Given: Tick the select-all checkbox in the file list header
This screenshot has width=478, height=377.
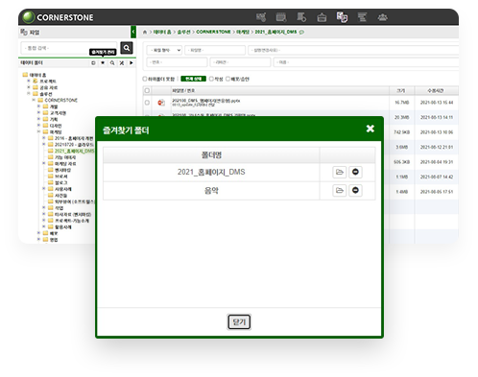Looking at the screenshot, I should (147, 90).
